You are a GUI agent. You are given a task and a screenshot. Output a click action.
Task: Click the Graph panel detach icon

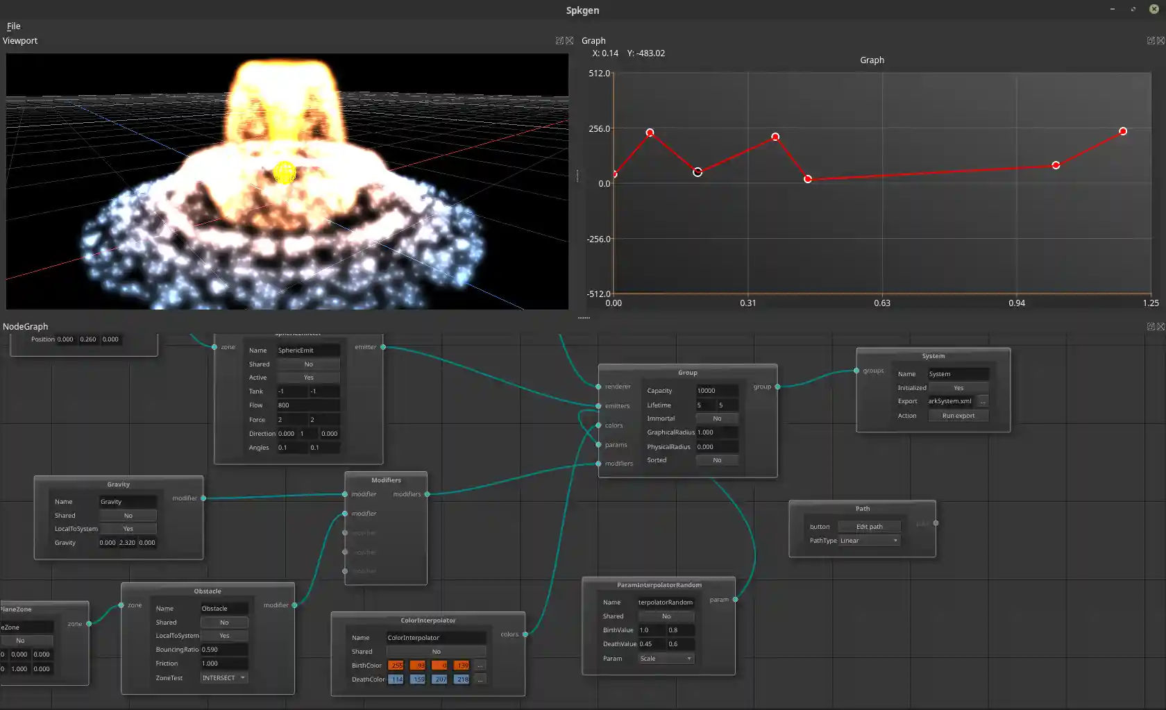tap(1150, 40)
